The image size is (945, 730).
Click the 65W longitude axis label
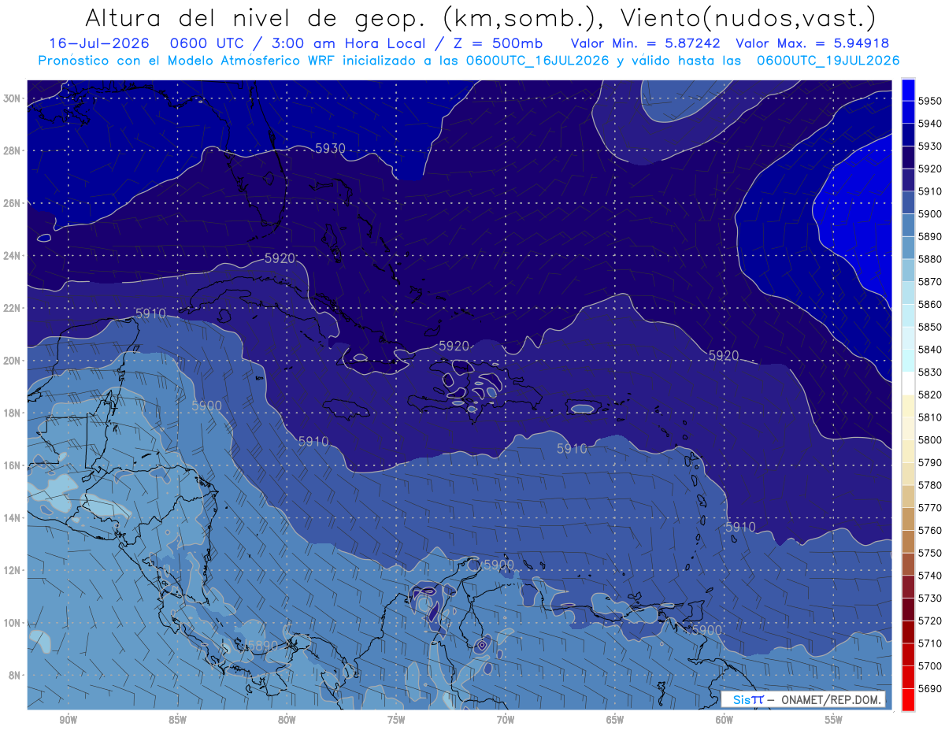click(615, 720)
